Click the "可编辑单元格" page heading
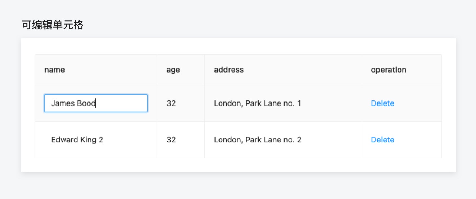 [x=53, y=25]
